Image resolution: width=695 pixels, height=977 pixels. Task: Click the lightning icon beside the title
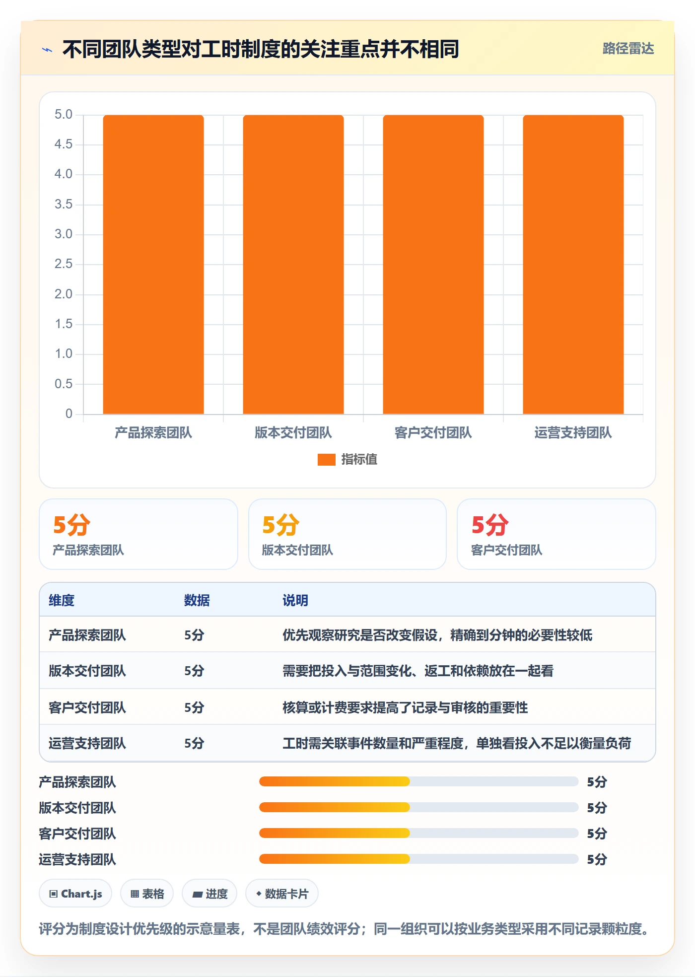point(47,50)
